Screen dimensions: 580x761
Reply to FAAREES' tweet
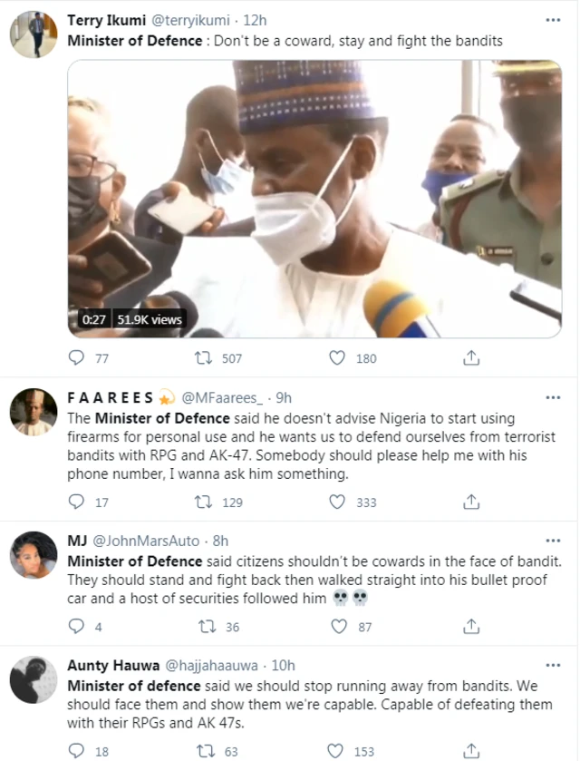[x=76, y=502]
